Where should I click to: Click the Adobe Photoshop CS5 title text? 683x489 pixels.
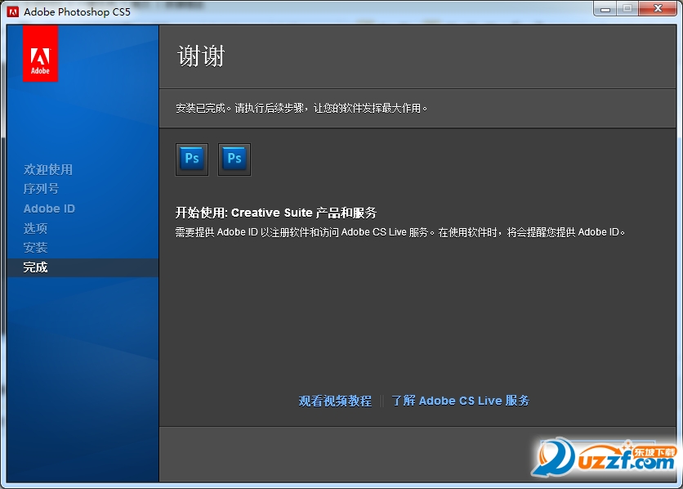tap(77, 11)
